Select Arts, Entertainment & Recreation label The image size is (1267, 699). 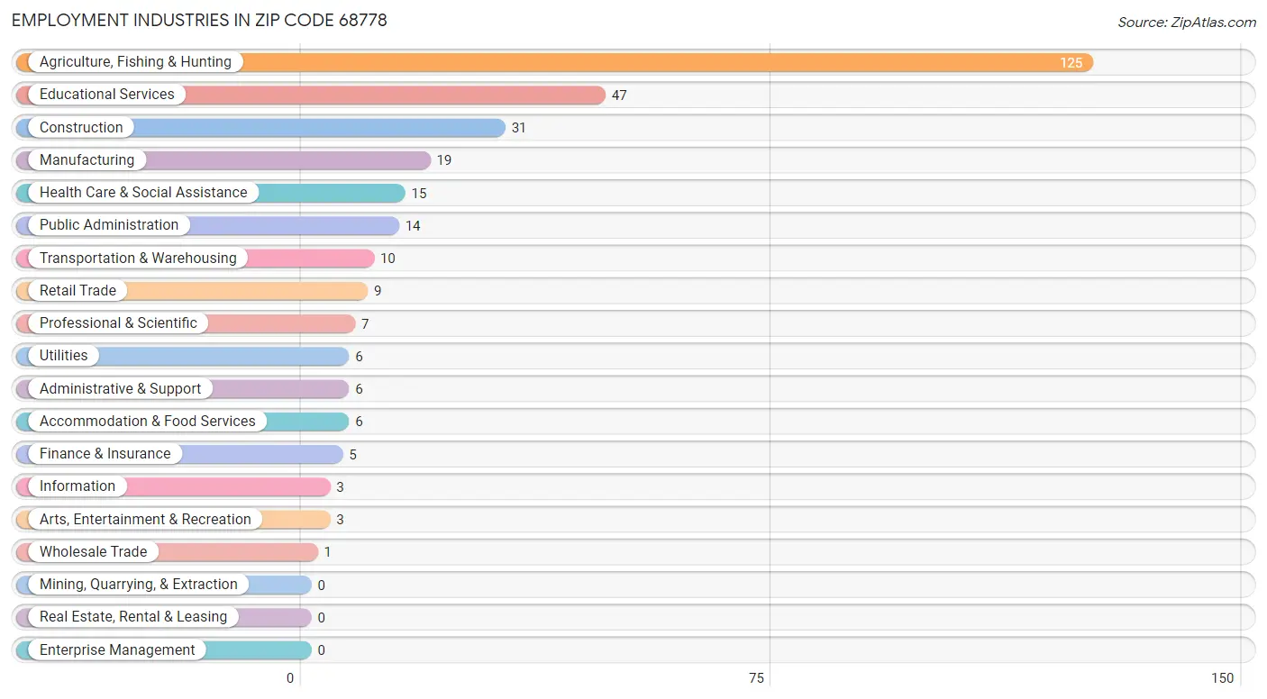click(145, 519)
